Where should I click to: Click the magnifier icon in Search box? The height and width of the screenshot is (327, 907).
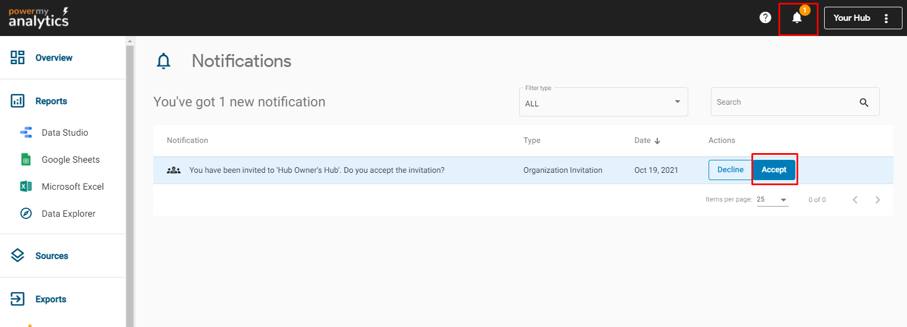tap(864, 102)
